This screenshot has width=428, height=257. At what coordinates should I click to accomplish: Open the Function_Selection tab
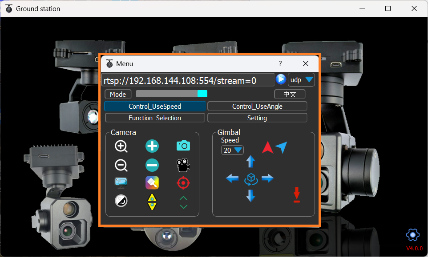(155, 118)
